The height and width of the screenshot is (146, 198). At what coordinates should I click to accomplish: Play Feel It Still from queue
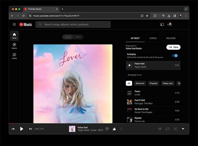(153, 102)
